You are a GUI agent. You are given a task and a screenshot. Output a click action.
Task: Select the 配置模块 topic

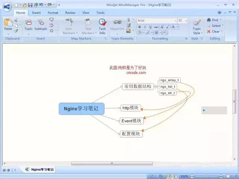coord(131,134)
